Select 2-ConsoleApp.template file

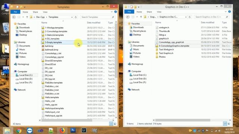click(x=56, y=31)
